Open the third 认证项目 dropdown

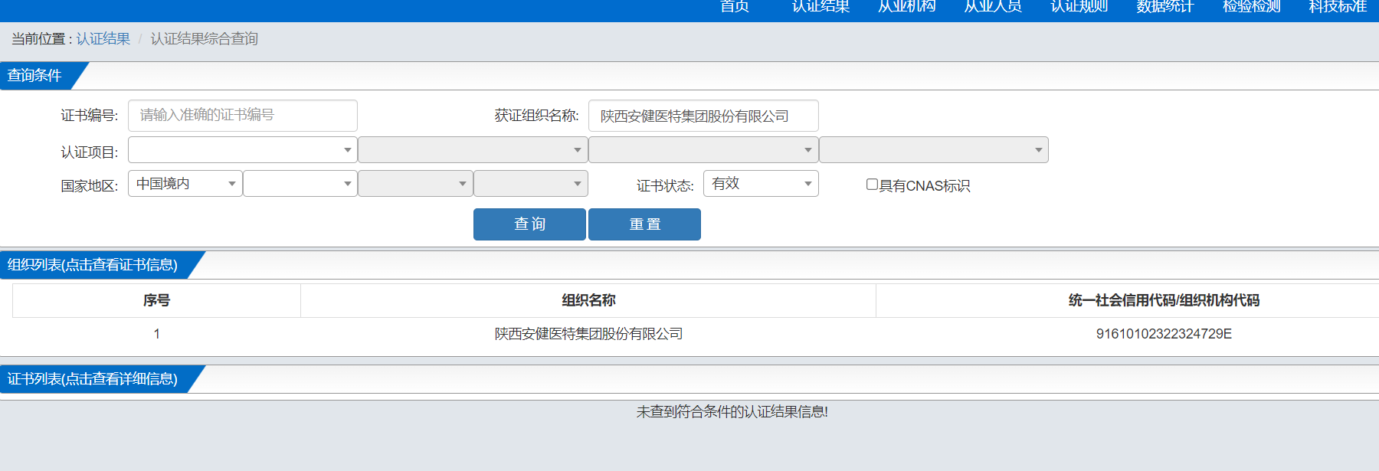pos(703,150)
